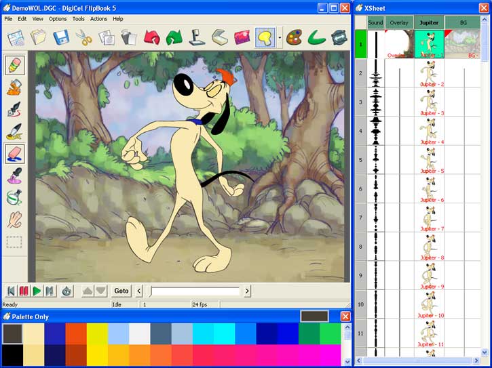Screen dimensions: 492x368
Task: Select the Overlay thumbnail in frame 1
Action: click(x=399, y=44)
